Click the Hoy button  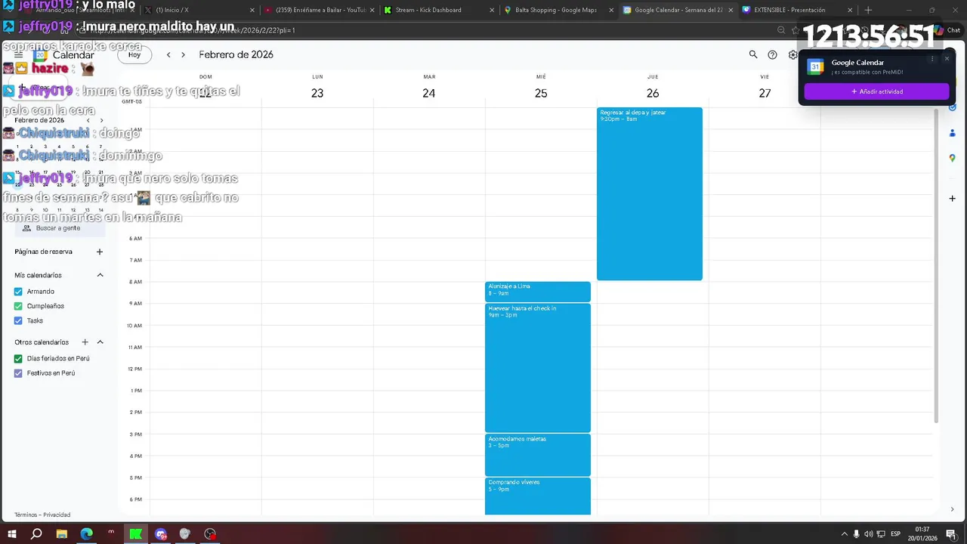[134, 54]
